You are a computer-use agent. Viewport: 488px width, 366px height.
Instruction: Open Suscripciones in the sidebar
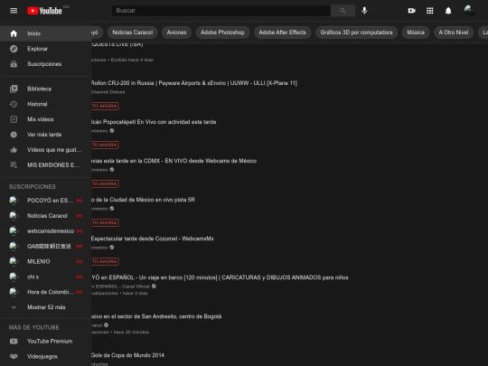pyautogui.click(x=45, y=64)
